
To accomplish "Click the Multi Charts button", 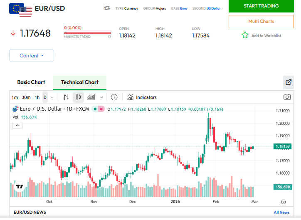I will click(x=261, y=21).
